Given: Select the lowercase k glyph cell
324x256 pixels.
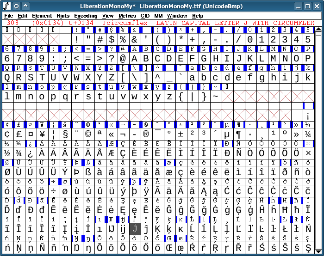Looking at the screenshot, I should coord(308,77).
